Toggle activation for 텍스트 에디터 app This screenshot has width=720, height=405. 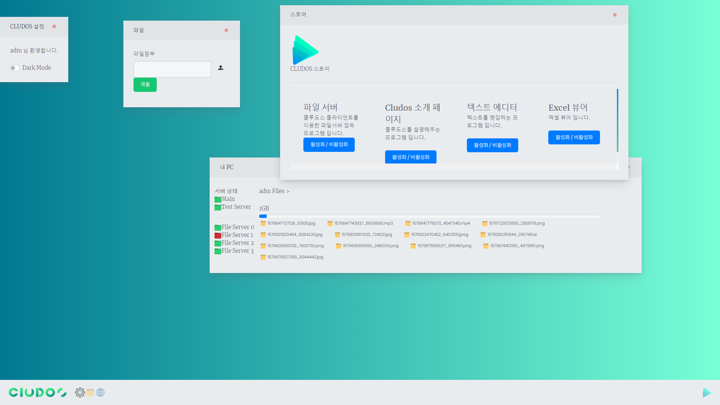(492, 145)
